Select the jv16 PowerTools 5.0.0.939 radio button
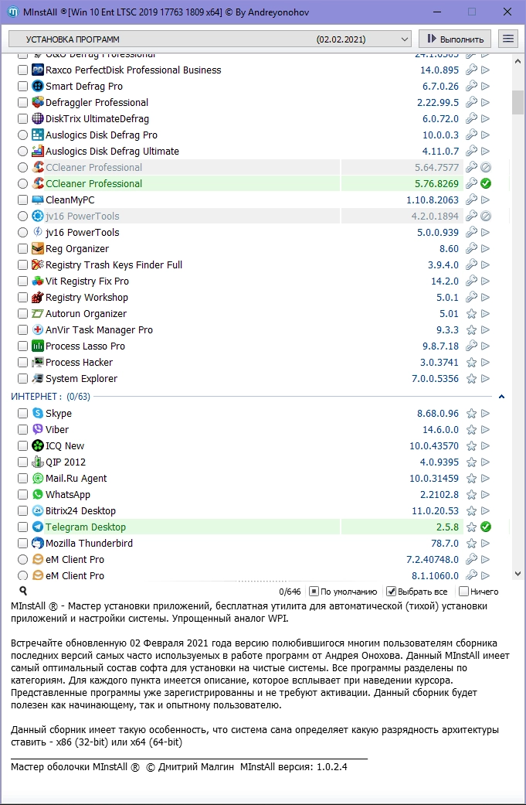 click(22, 233)
